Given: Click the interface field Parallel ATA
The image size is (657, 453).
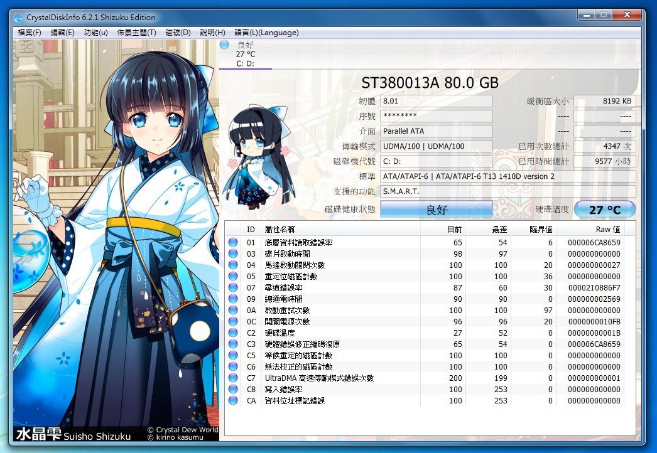Looking at the screenshot, I should [x=436, y=131].
